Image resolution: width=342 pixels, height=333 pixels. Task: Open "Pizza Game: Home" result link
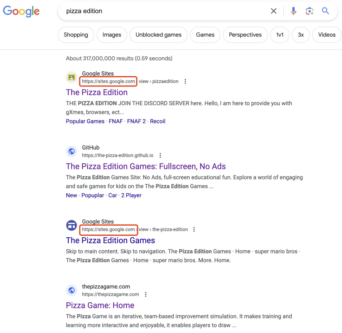point(100,305)
